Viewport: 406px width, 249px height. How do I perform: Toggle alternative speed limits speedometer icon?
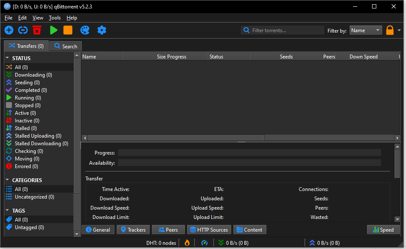point(204,243)
